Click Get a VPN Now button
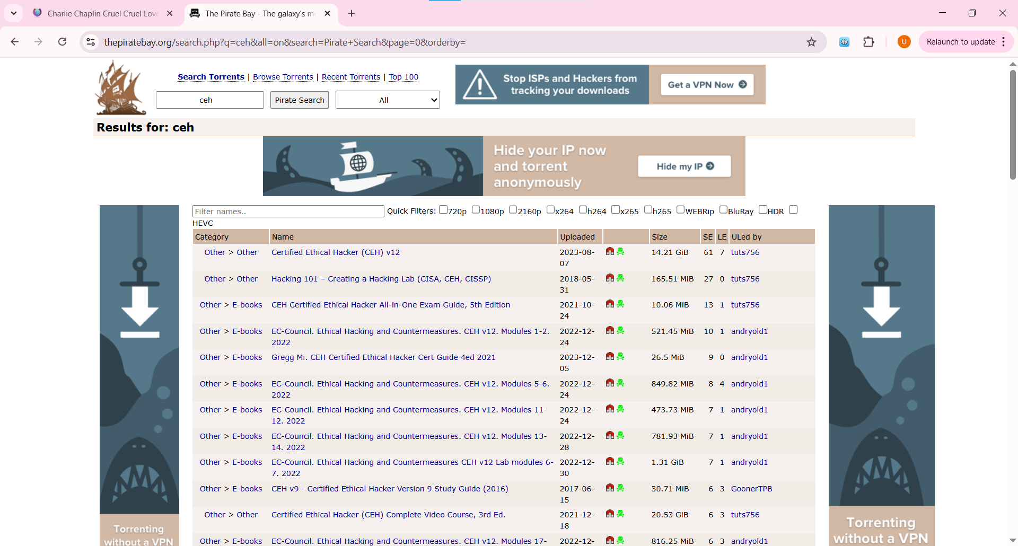 707,84
